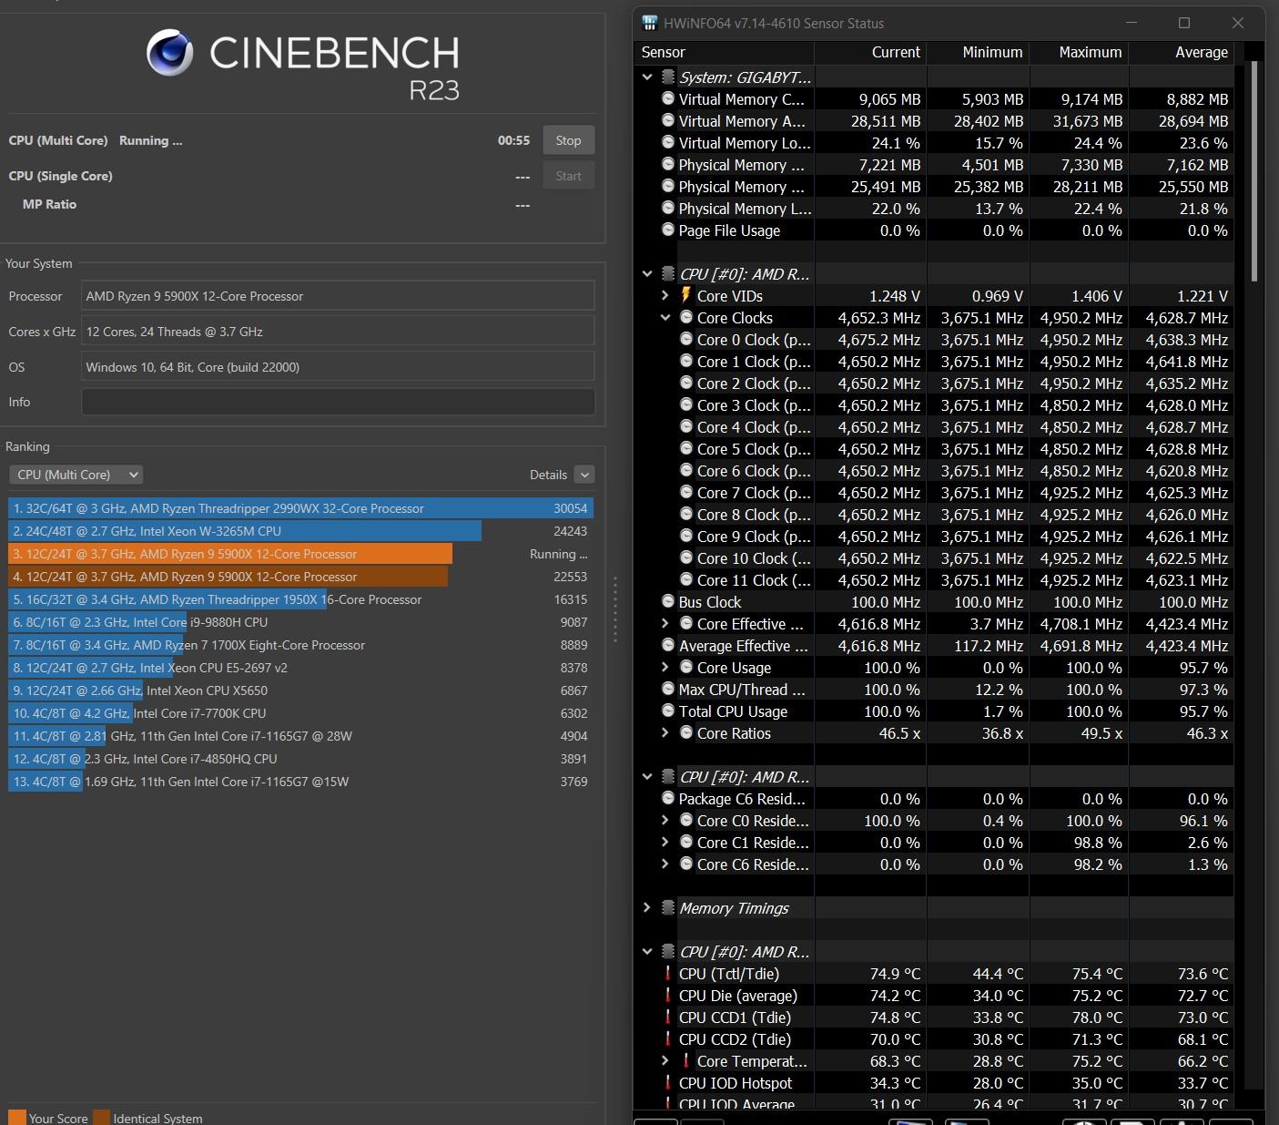
Task: Expand the Core Usage row
Action: (665, 667)
